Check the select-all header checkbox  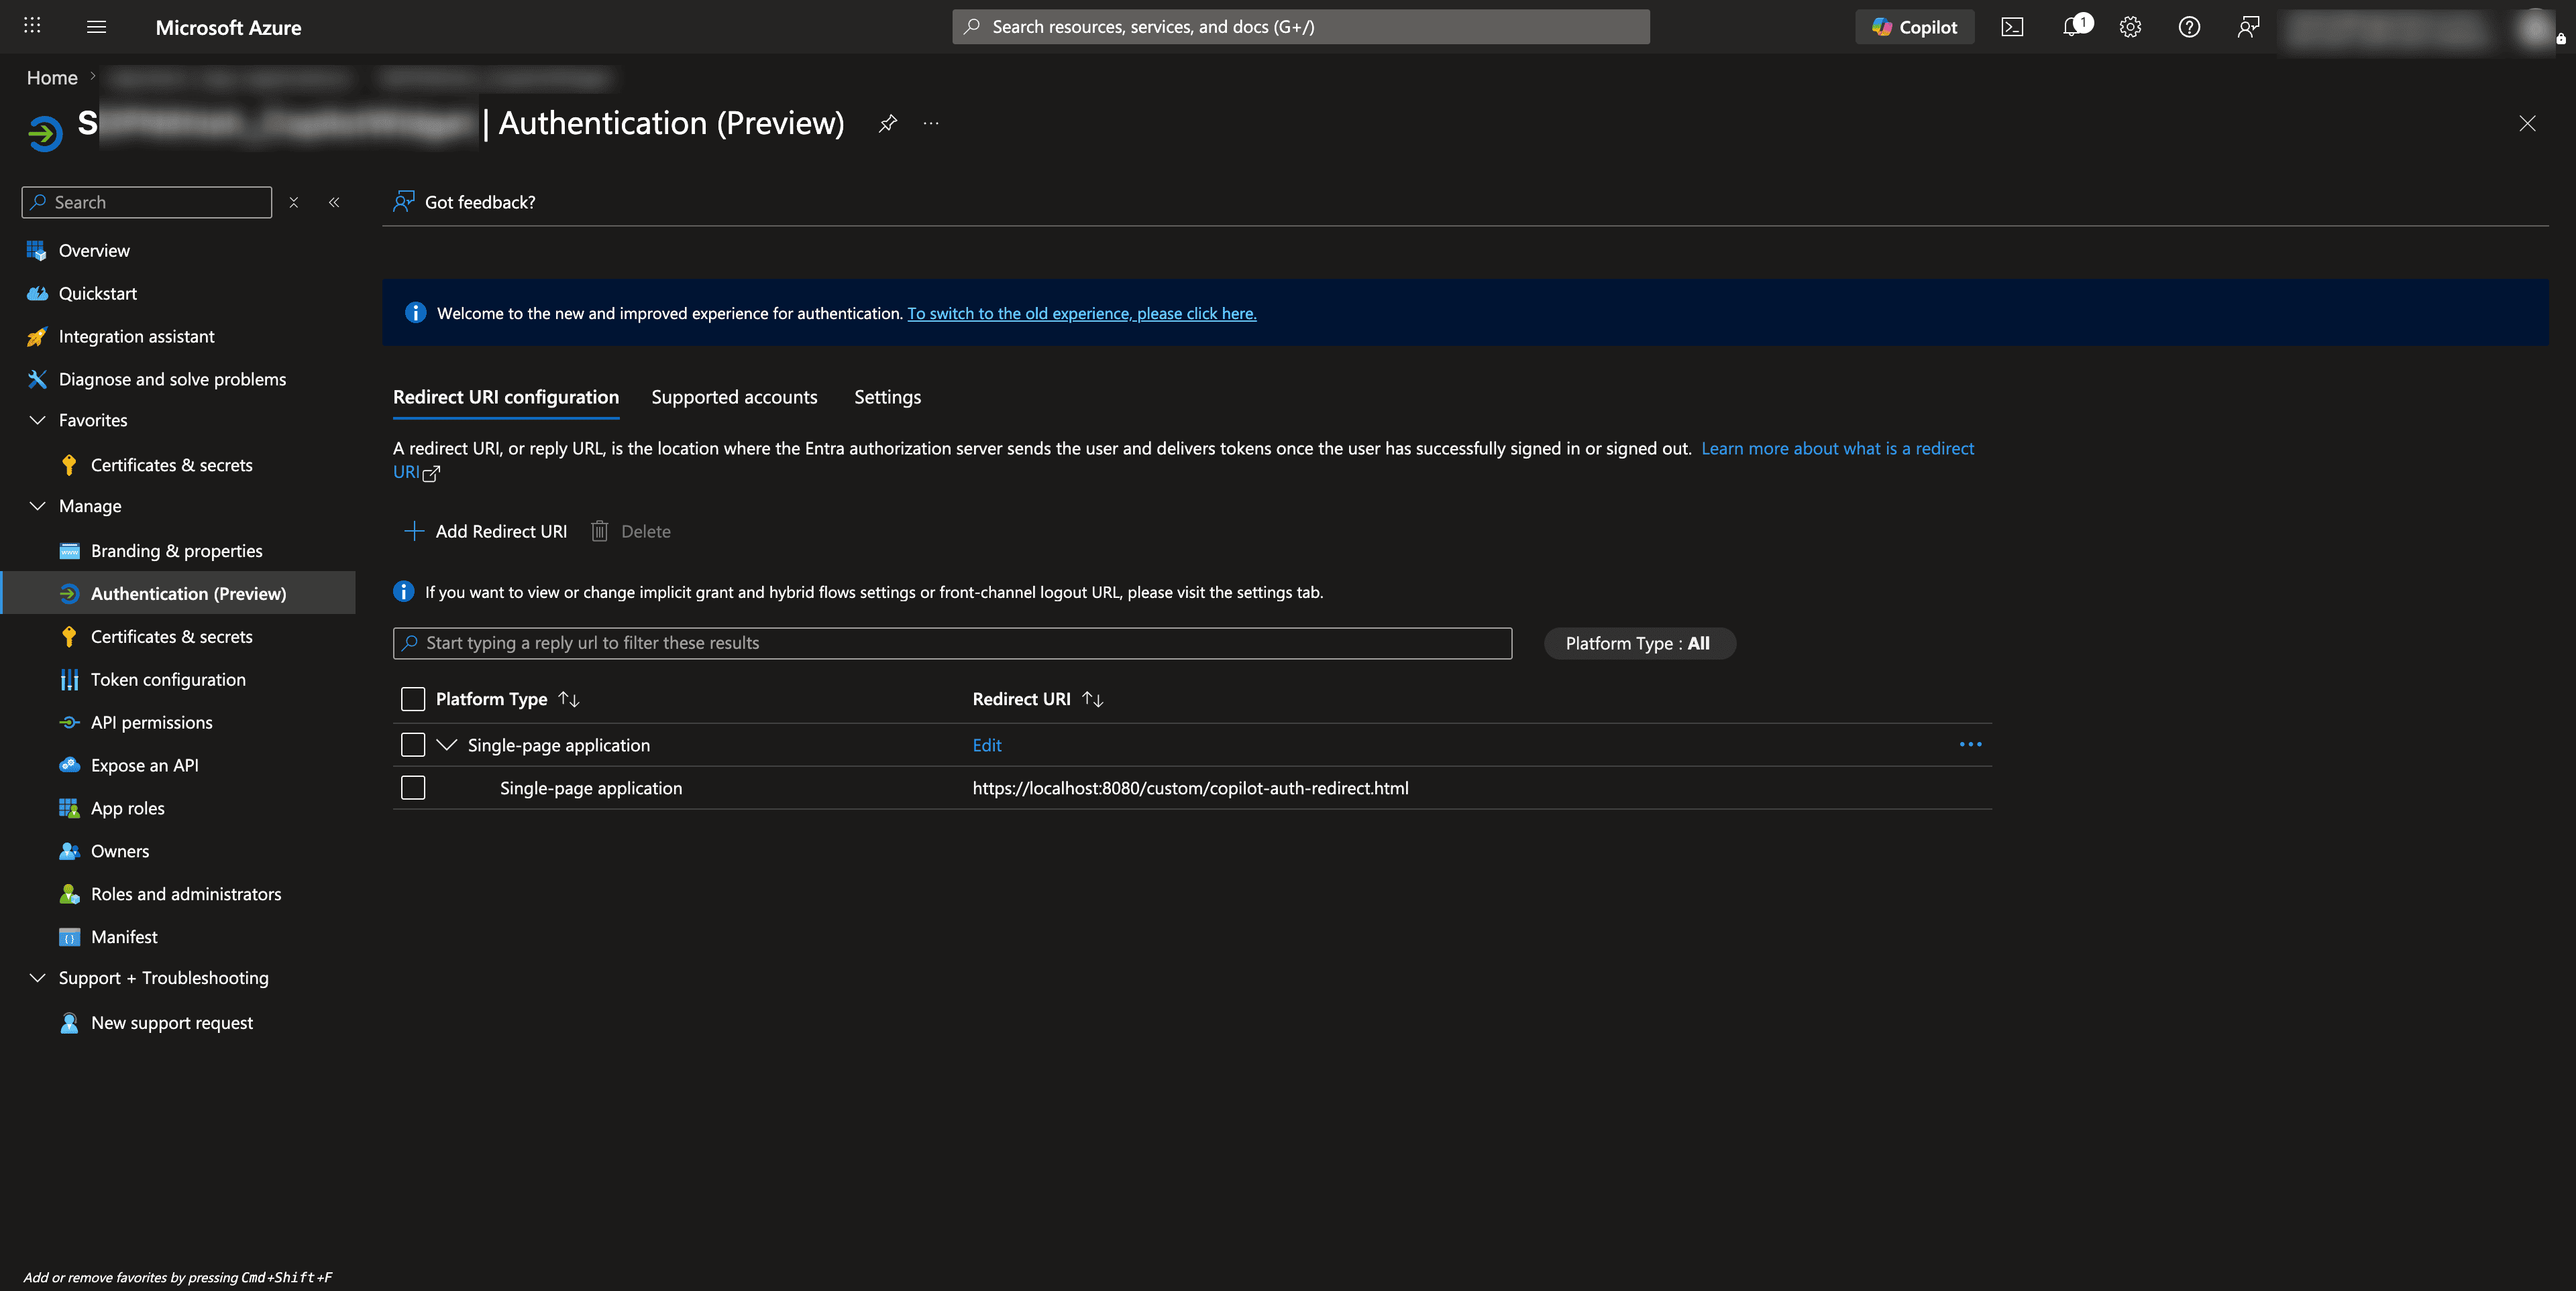[x=413, y=699]
